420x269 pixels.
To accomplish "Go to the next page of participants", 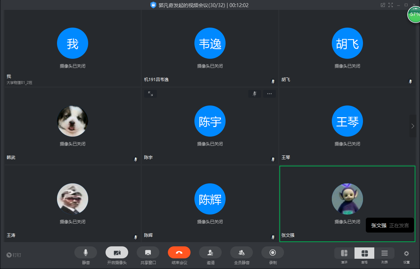I will pos(413,126).
